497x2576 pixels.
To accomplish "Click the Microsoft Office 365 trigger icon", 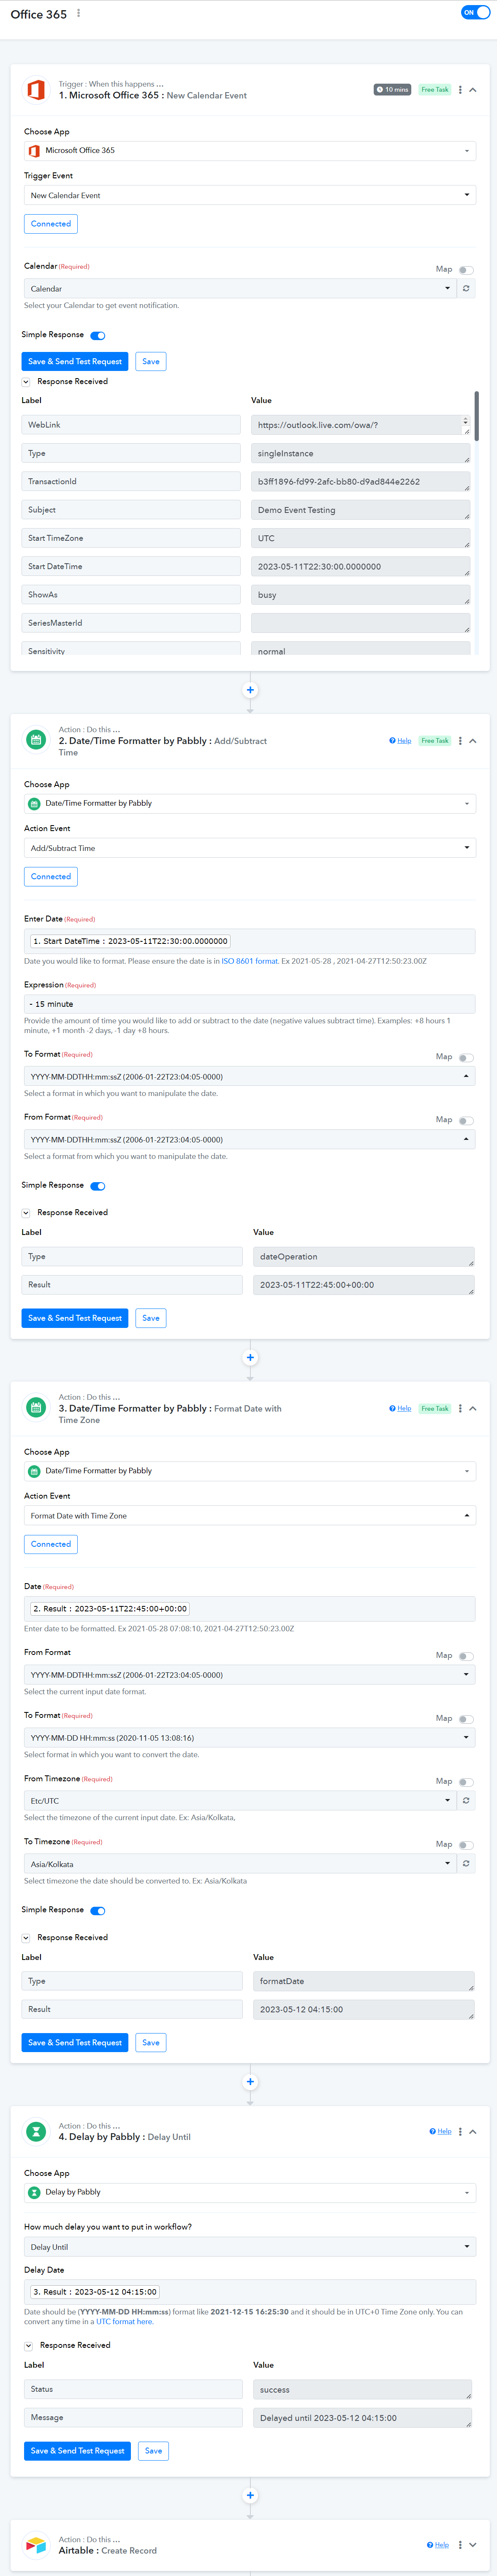I will tap(36, 90).
